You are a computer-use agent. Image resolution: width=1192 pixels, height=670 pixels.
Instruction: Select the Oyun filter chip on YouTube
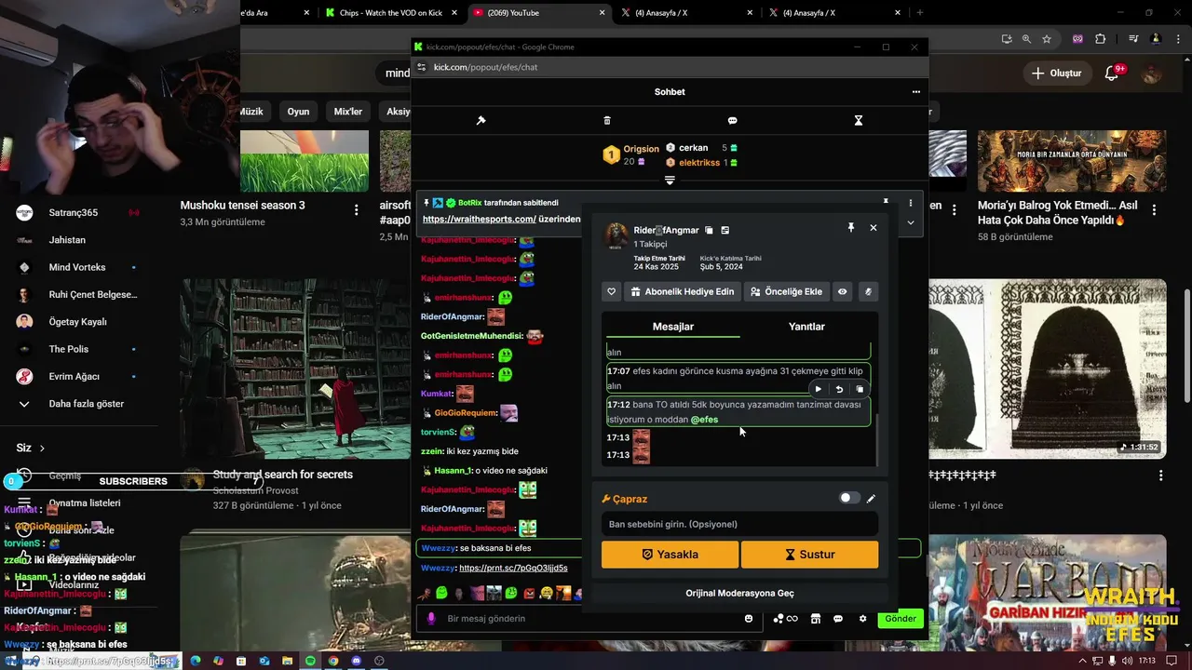click(298, 112)
